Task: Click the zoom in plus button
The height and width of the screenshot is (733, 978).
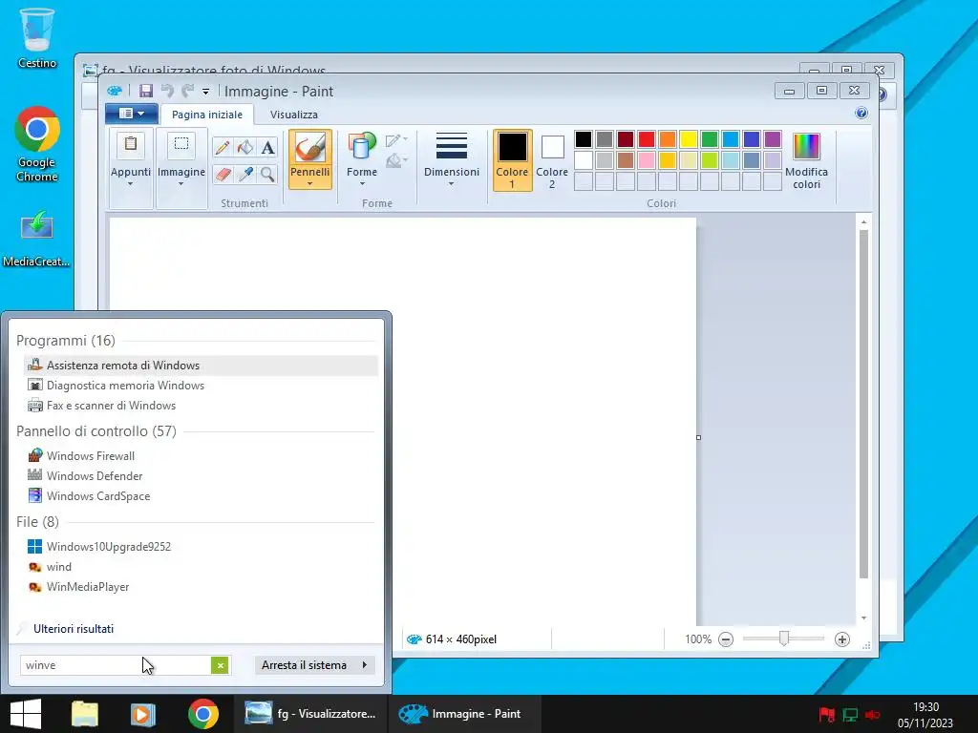Action: [x=842, y=639]
